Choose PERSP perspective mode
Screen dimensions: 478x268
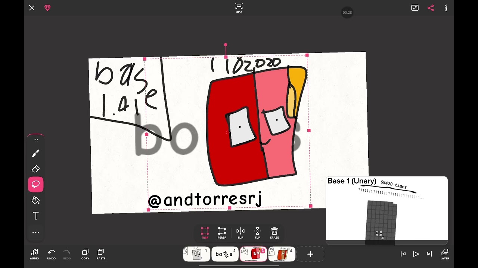pos(222,233)
